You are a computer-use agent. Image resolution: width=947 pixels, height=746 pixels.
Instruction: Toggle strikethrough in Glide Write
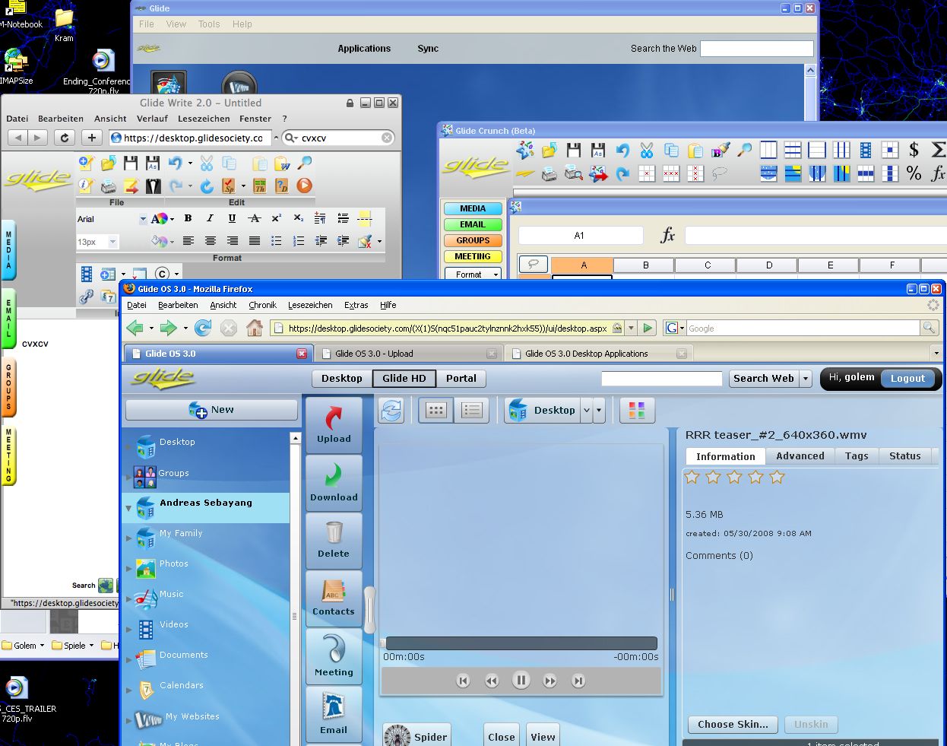tap(255, 218)
